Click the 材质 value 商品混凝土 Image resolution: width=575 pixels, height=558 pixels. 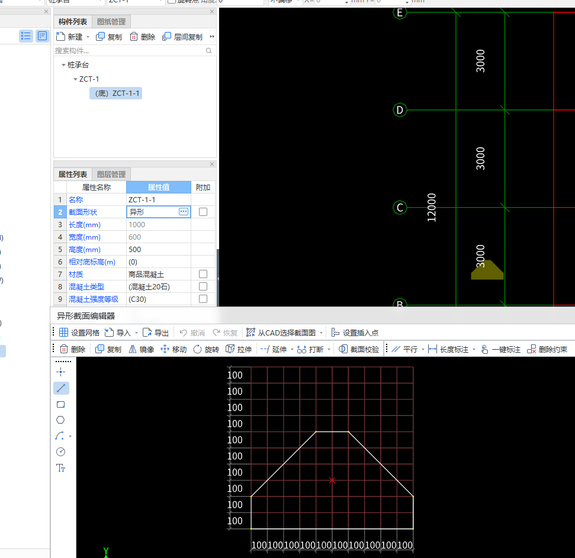point(159,275)
